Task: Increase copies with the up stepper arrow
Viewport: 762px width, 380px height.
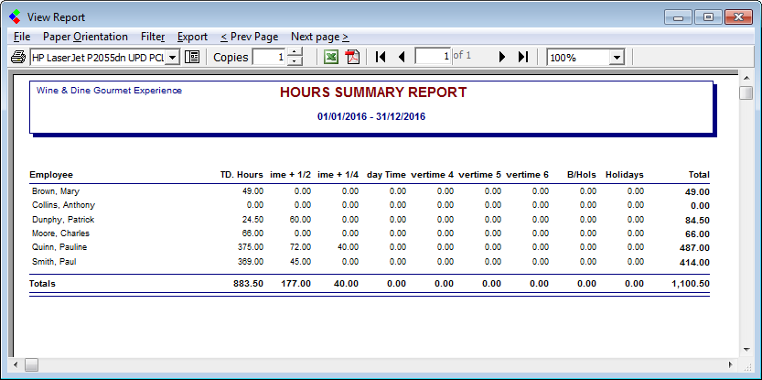Action: coord(295,52)
